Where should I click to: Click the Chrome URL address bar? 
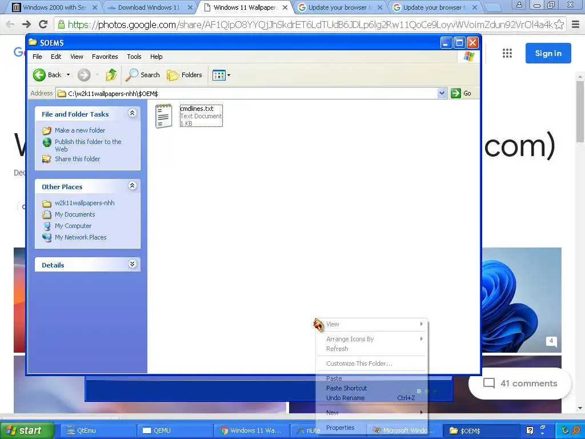click(310, 25)
